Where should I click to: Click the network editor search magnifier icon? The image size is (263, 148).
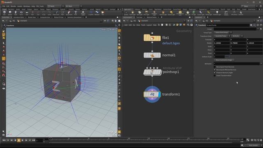pyautogui.click(x=188, y=25)
